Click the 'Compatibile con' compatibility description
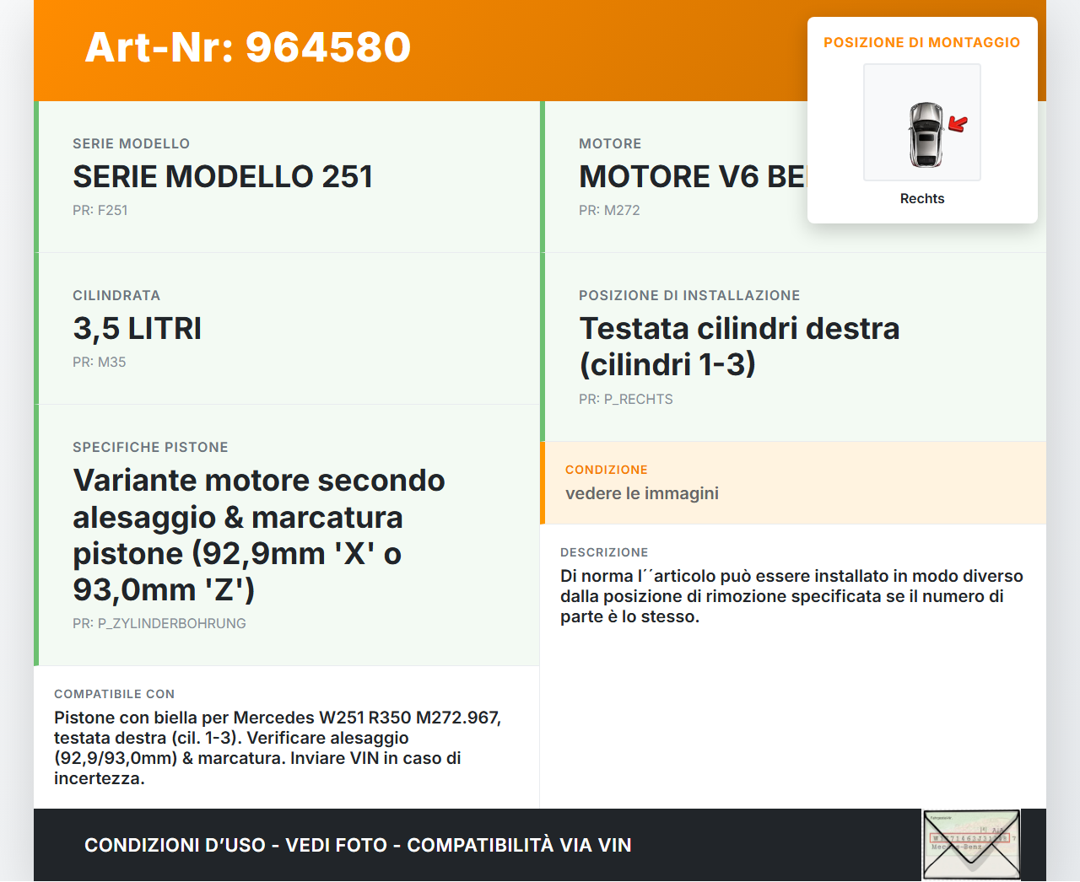Screen dimensions: 1080x882 click(x=278, y=748)
